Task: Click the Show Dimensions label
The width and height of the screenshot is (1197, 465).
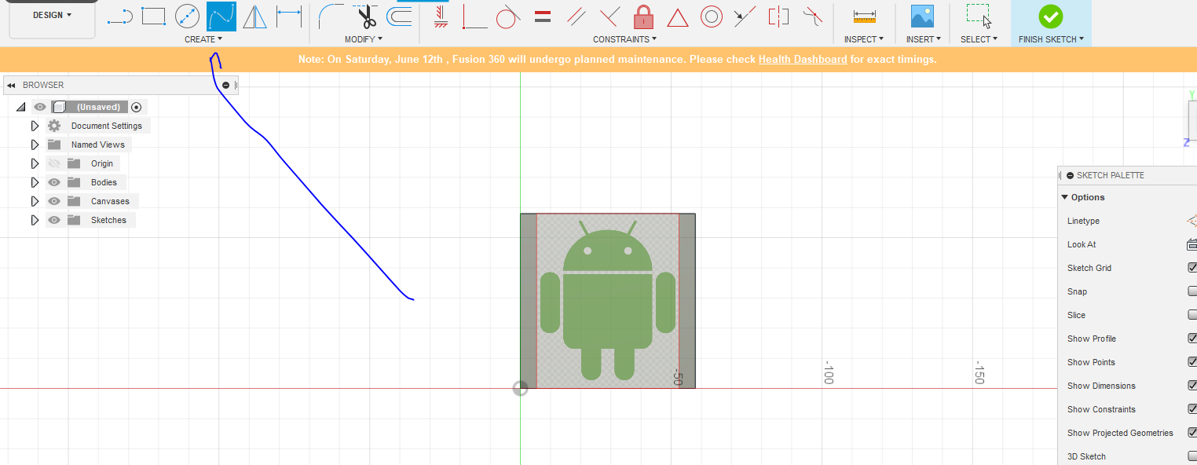Action: coord(1101,386)
